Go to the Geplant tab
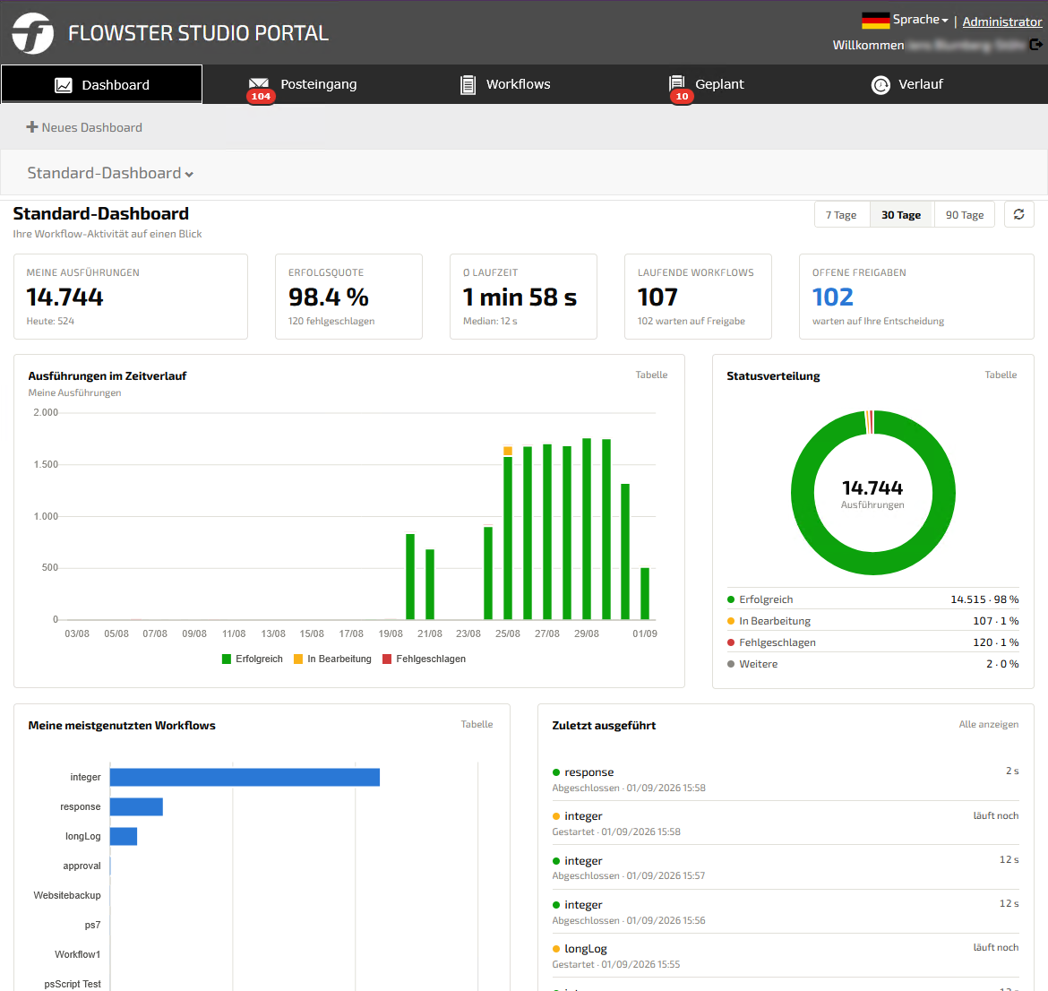 click(x=707, y=84)
